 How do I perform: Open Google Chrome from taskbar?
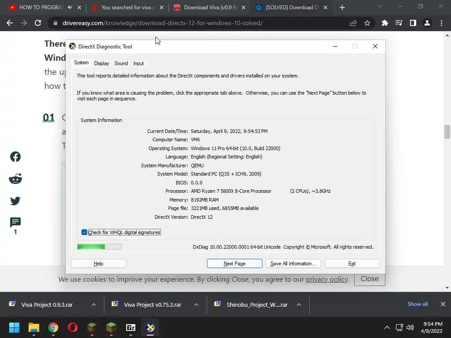pos(53,327)
